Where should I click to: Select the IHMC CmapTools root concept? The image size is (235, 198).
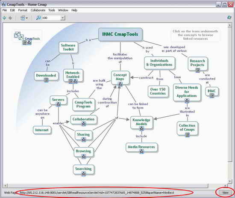120,34
